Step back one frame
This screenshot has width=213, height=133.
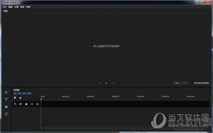click(99, 83)
